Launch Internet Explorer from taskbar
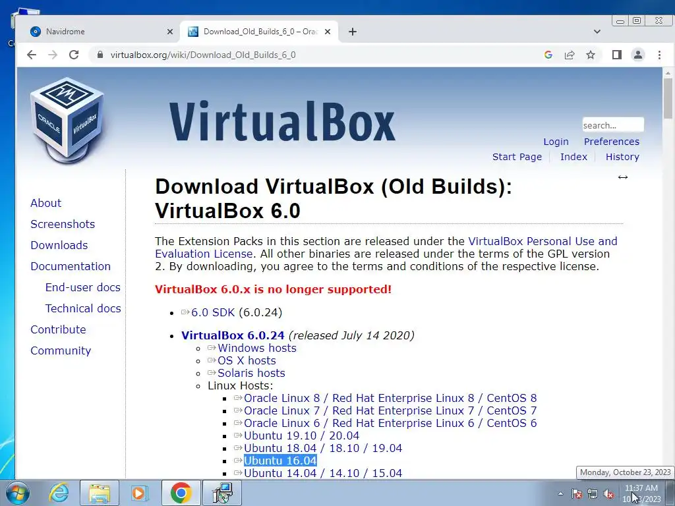675x506 pixels. click(x=59, y=493)
